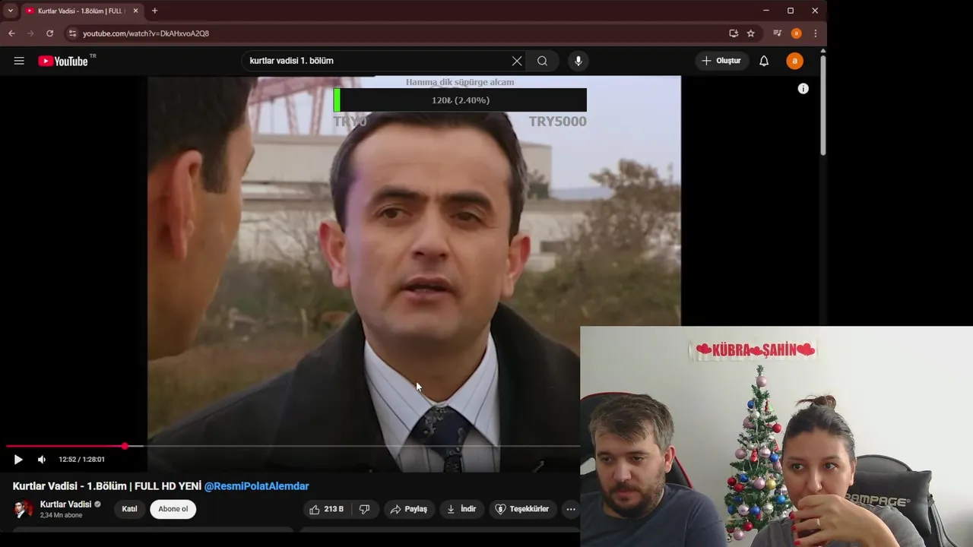Open more actions ellipsis under video

point(571,509)
